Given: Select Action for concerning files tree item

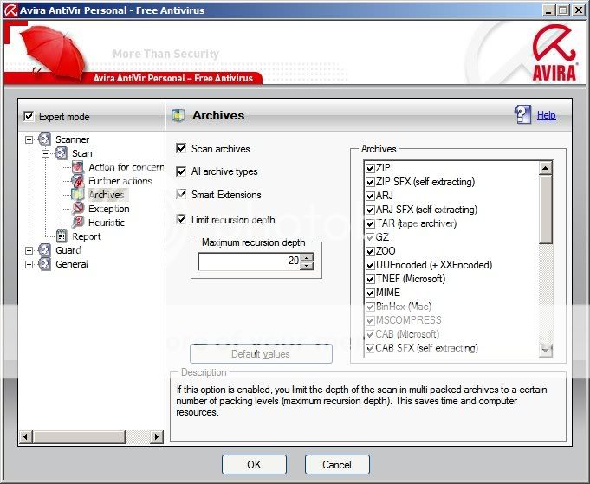Looking at the screenshot, I should [x=126, y=167].
